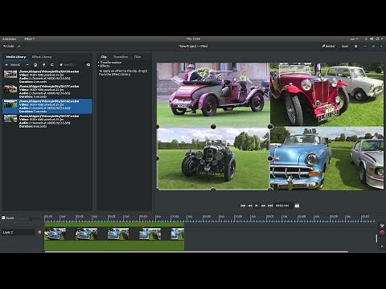Image resolution: width=386 pixels, height=289 pixels.
Task: Select the highlighted clip with 7 seconds duration
Action: click(x=47, y=106)
